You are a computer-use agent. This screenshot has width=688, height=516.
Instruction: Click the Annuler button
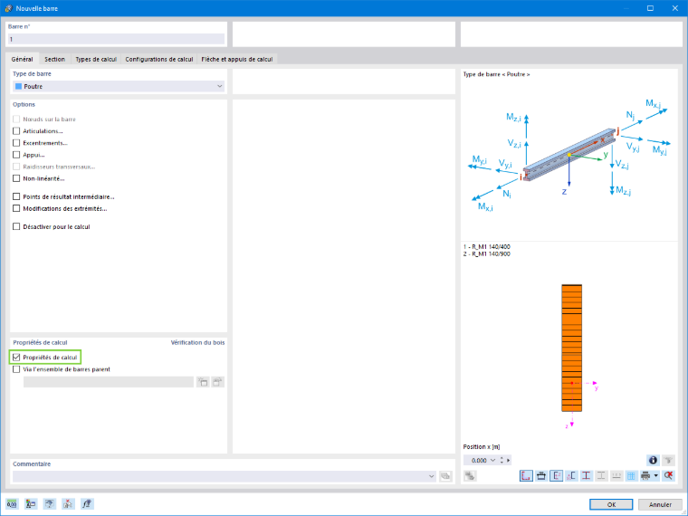click(x=660, y=504)
